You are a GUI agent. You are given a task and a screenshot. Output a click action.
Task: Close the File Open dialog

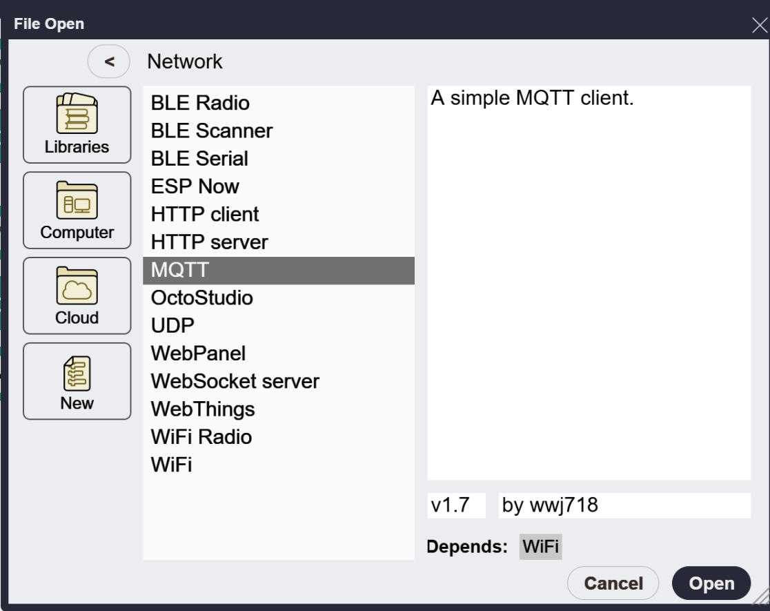(x=759, y=25)
